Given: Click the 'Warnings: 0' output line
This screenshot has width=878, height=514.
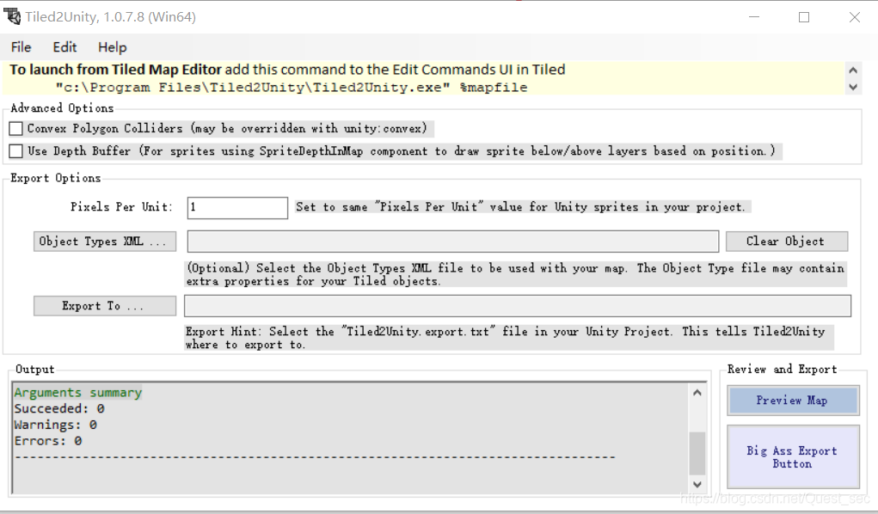Looking at the screenshot, I should [x=55, y=425].
